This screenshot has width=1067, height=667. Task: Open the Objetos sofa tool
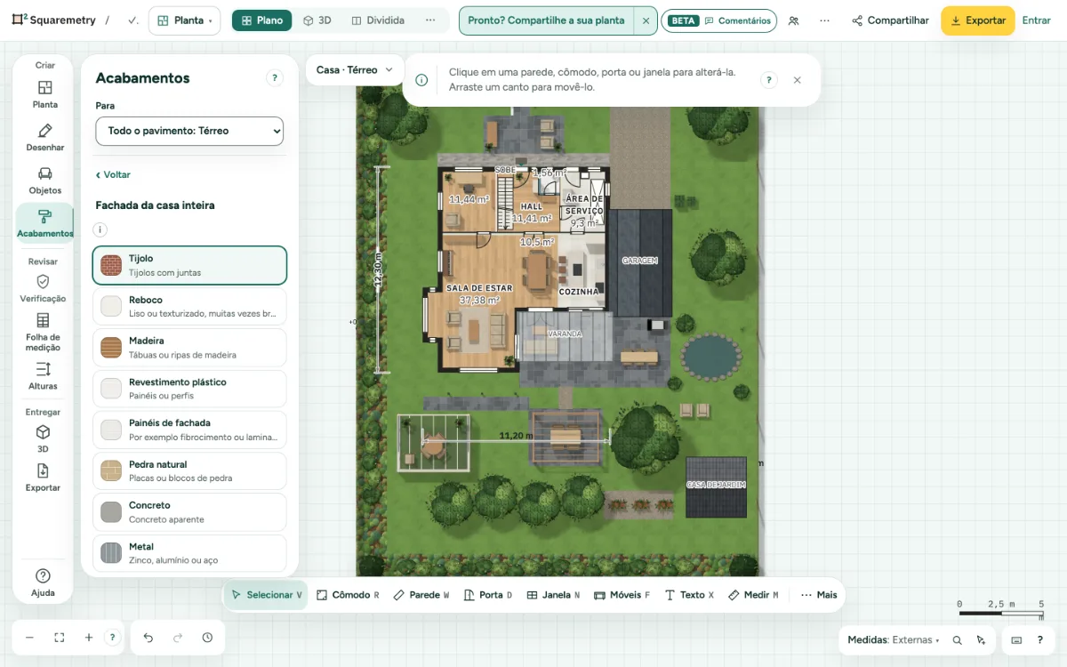click(44, 180)
